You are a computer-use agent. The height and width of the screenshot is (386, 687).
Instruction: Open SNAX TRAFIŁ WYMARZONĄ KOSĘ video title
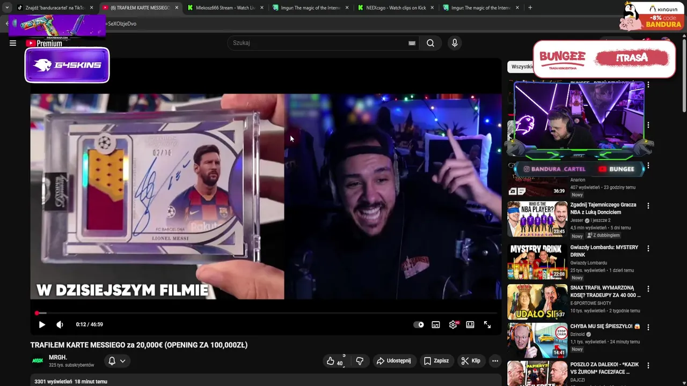click(605, 292)
